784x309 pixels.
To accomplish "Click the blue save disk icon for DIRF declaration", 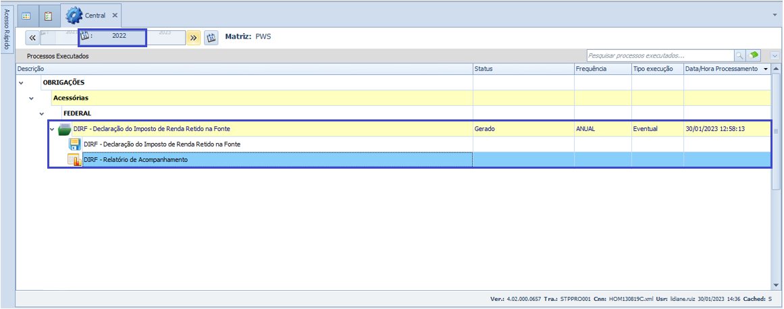I will [x=75, y=145].
